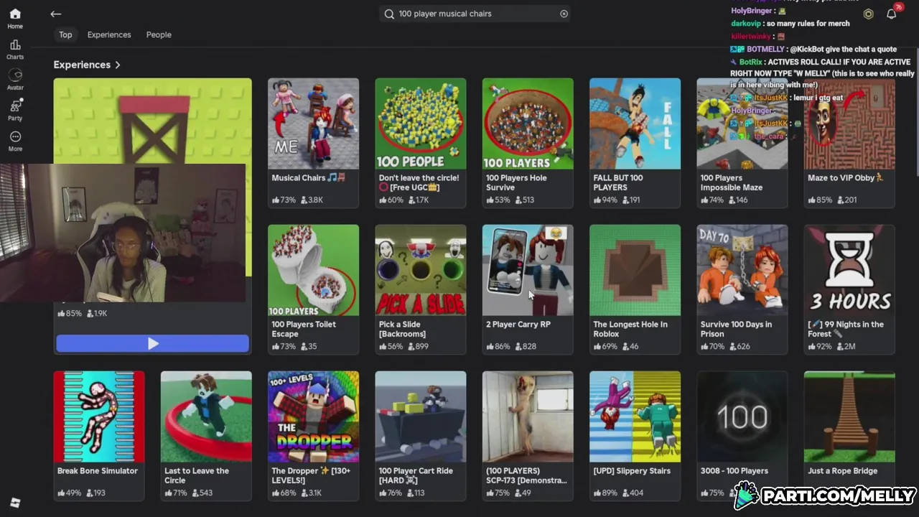Image resolution: width=919 pixels, height=517 pixels.
Task: Go back with the left arrow
Action: [56, 14]
